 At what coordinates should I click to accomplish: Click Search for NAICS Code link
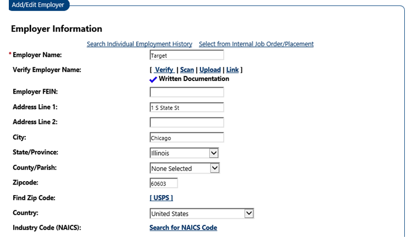183,228
